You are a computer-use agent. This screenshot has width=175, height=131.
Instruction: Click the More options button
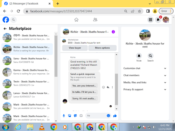point(102,48)
